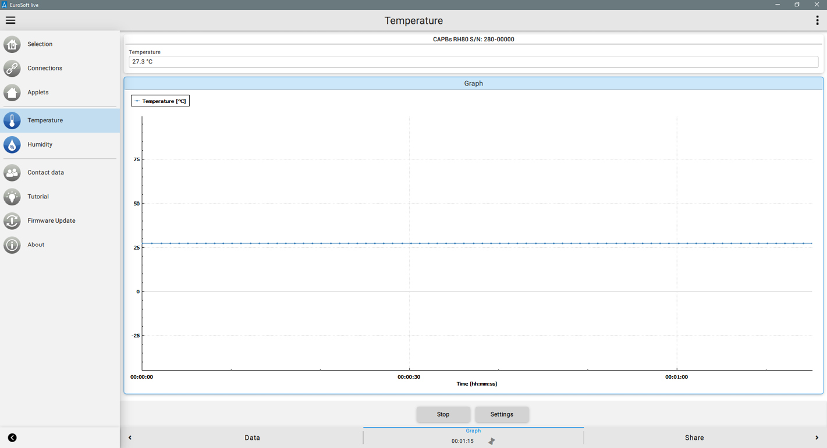Click the Connections link icon
Screen dimensions: 827x448
coord(12,68)
